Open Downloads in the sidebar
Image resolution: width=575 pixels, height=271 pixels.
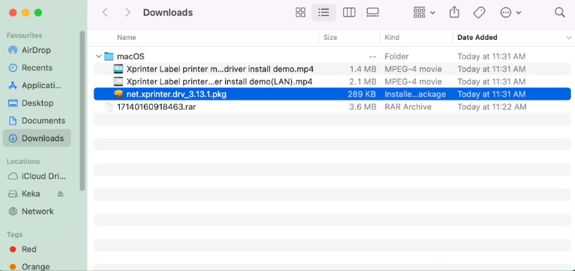36,138
